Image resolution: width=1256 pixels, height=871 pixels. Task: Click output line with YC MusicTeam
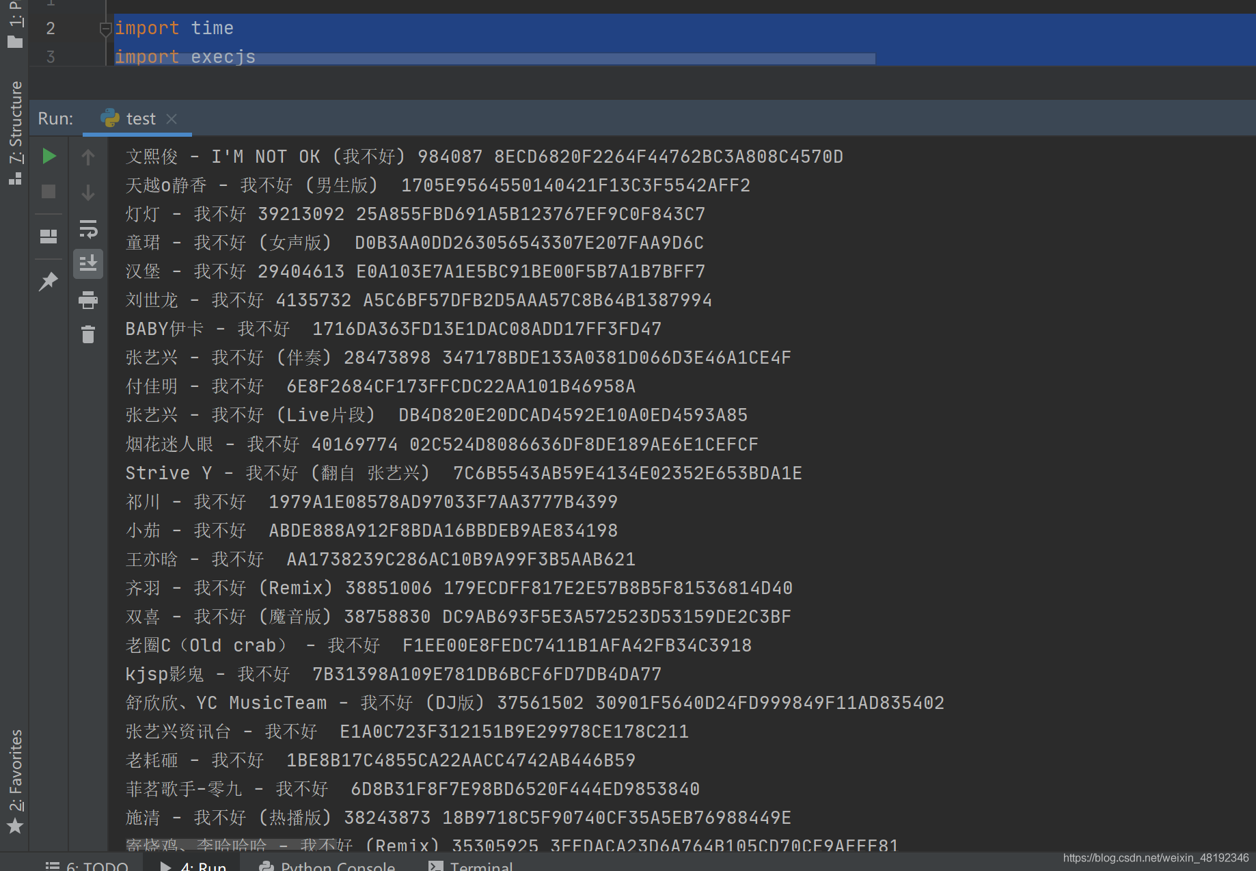tap(535, 703)
